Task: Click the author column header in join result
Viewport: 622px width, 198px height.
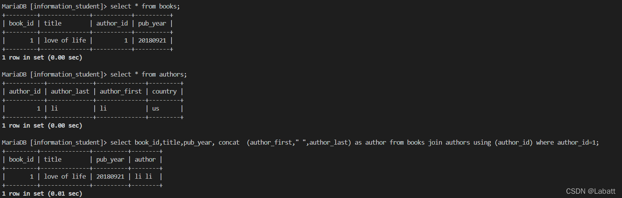Action: point(145,160)
